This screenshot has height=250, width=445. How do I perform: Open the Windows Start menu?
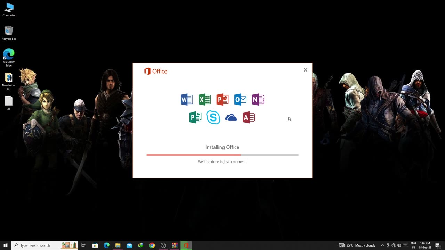tap(6, 245)
